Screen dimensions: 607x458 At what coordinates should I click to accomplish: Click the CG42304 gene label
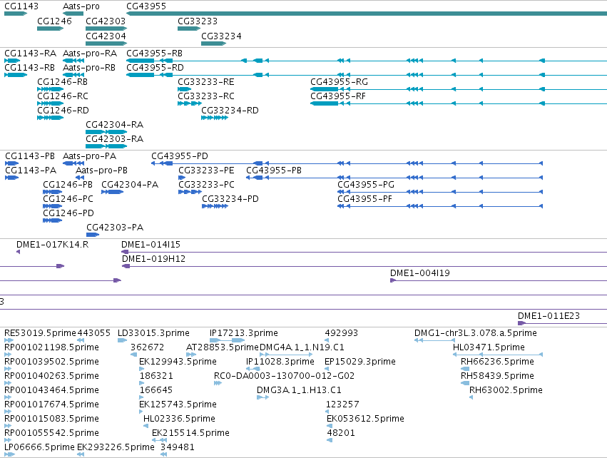point(106,36)
